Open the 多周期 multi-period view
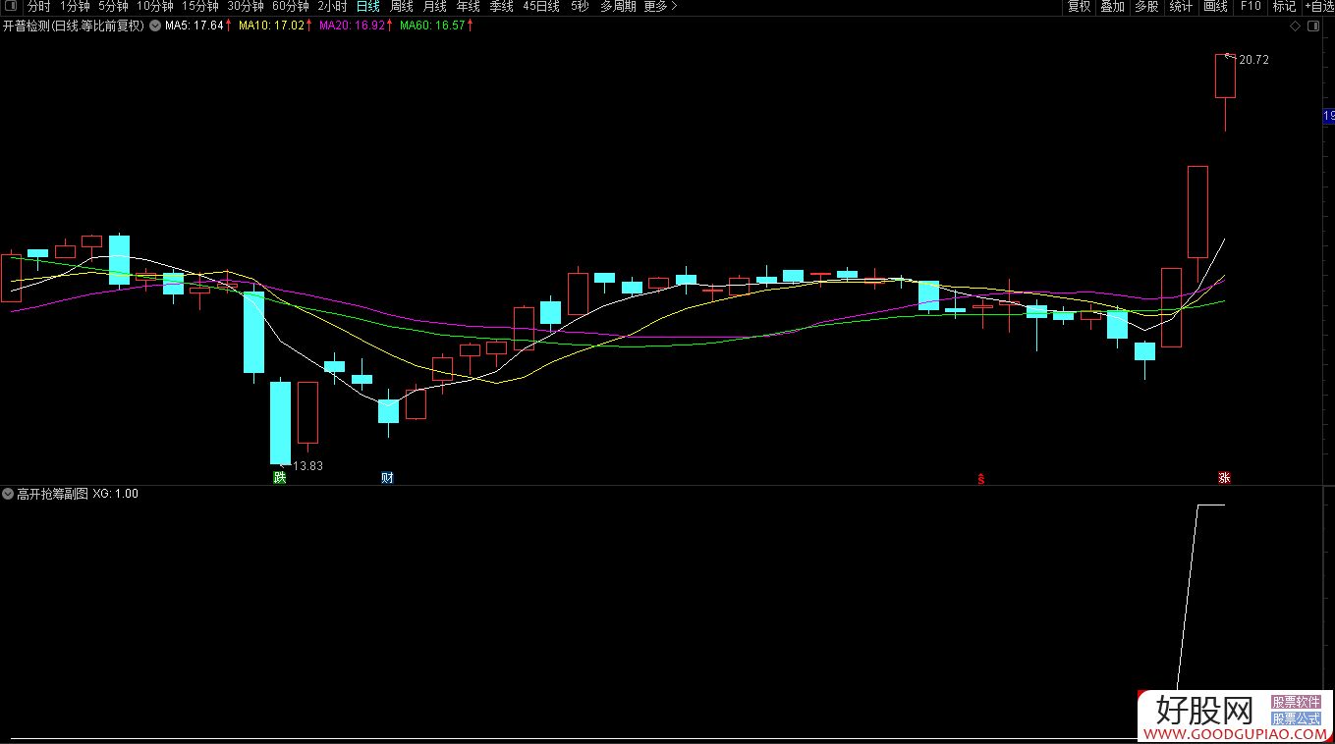 coord(618,7)
